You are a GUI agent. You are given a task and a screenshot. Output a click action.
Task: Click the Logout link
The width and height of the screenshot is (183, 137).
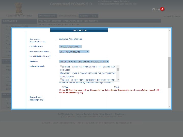click(x=178, y=16)
